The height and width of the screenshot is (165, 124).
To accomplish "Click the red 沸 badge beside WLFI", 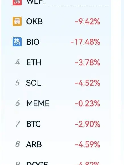I will [17, 3].
